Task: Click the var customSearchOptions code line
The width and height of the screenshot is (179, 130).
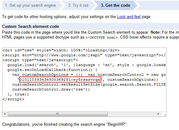Action: tap(89, 75)
